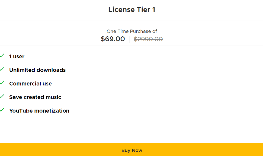This screenshot has width=263, height=156.
Task: Click the License Tier 1 heading
Action: point(132,10)
